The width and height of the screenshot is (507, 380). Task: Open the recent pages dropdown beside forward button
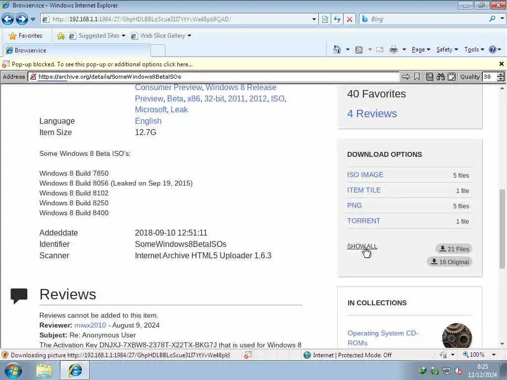pos(33,19)
